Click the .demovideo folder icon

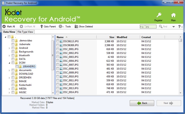[16, 40]
